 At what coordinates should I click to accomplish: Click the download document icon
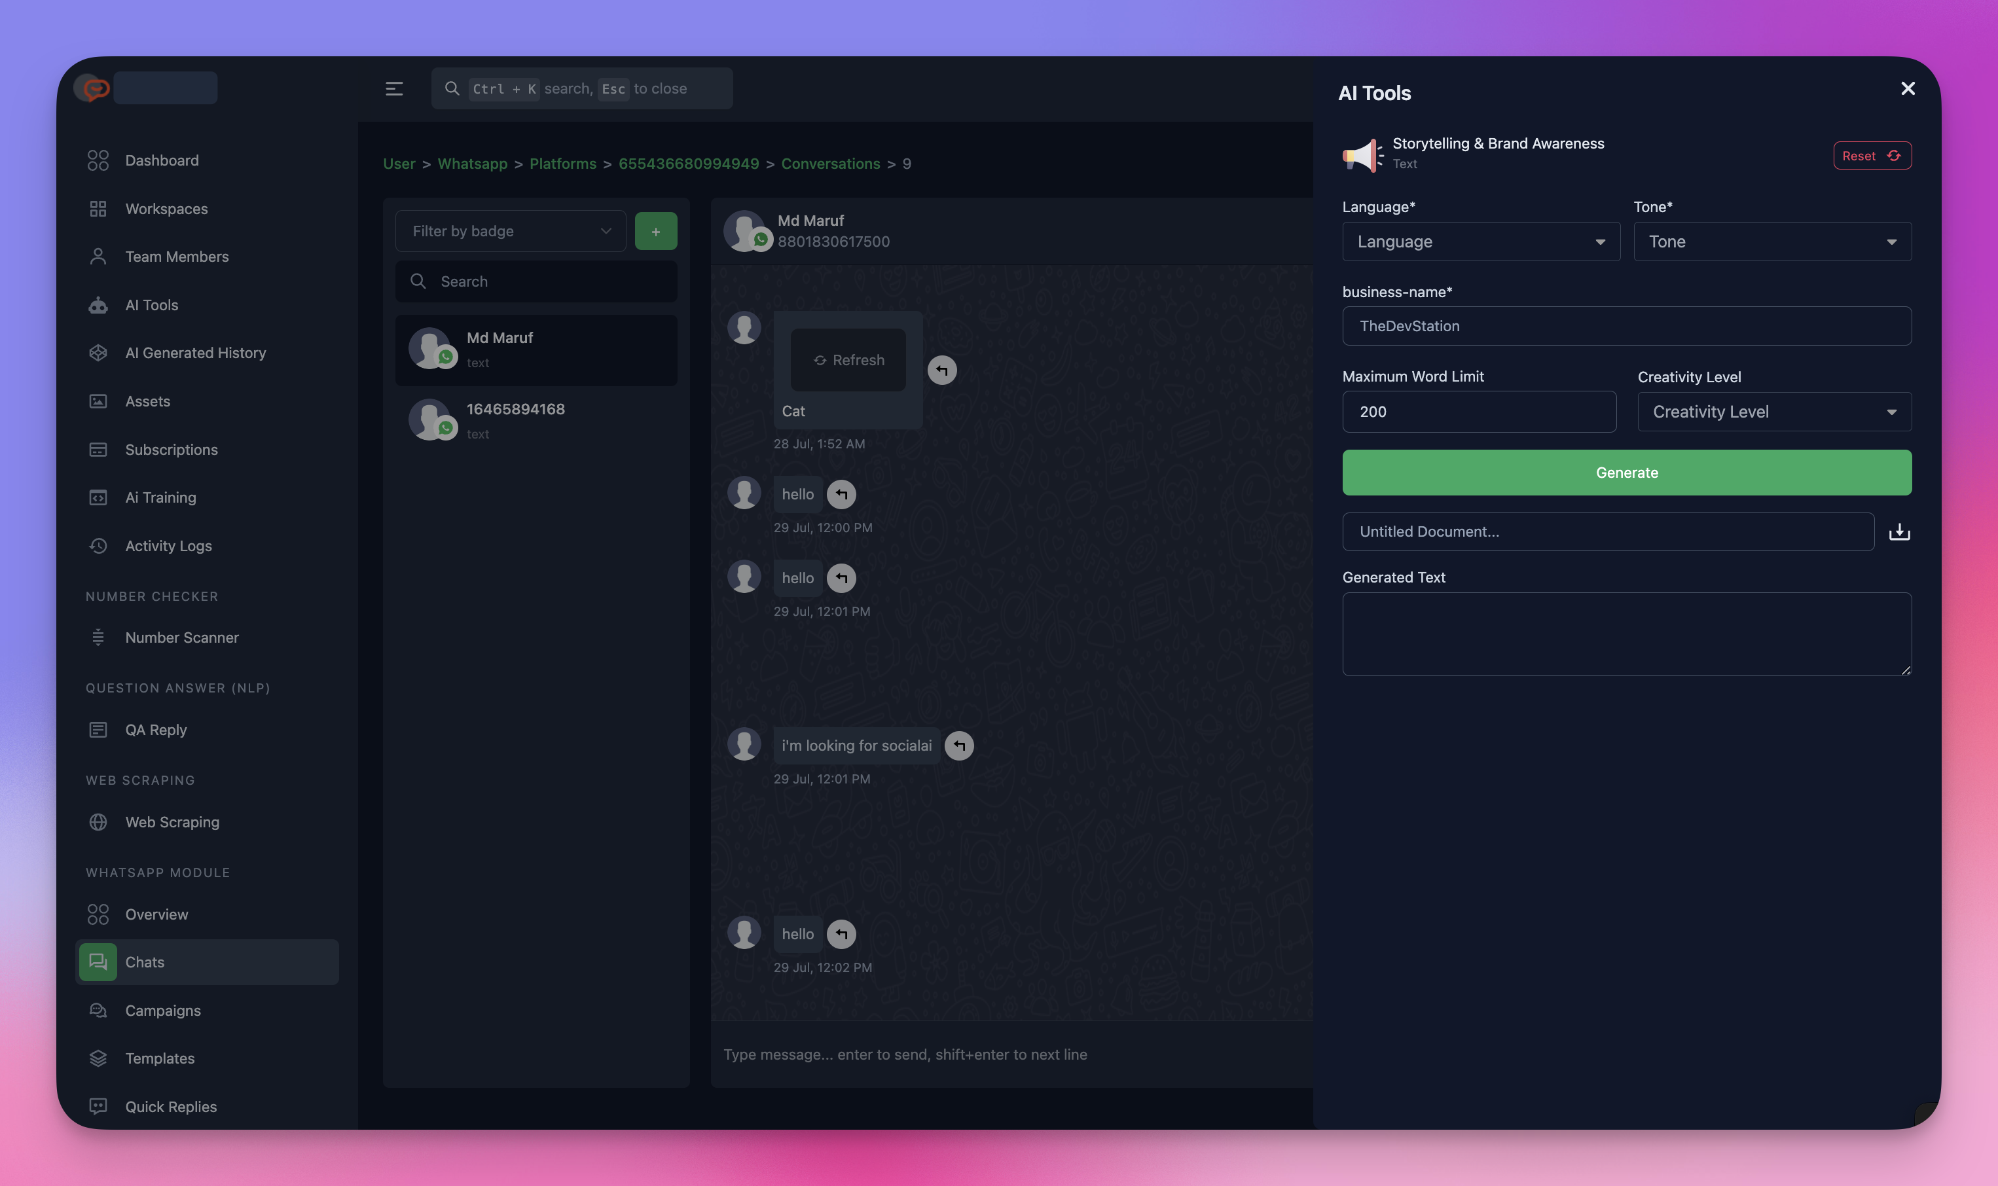[x=1899, y=531]
